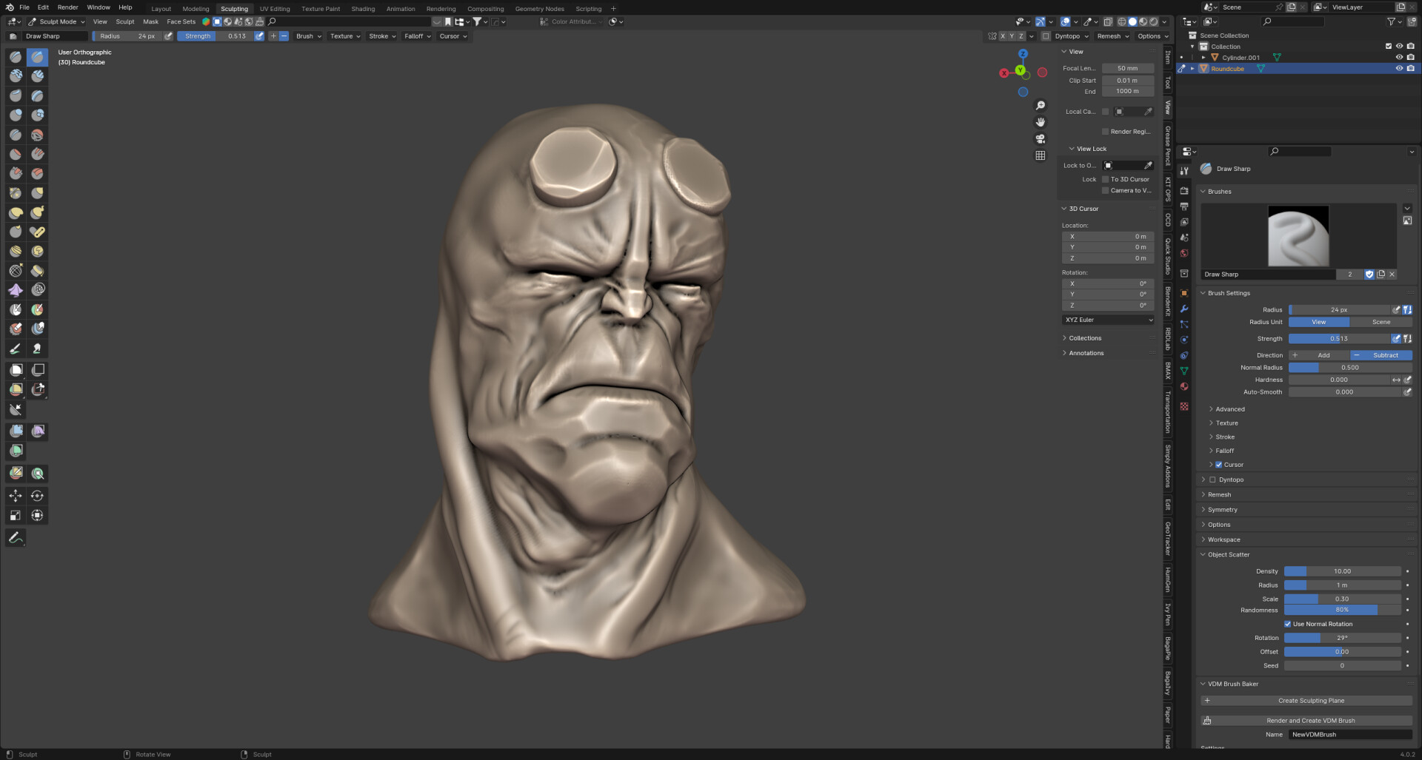Disable the Use Normal Rotation checkbox
The width and height of the screenshot is (1422, 760).
(1287, 624)
